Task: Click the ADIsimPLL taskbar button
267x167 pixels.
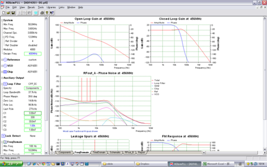Action: [184, 164]
